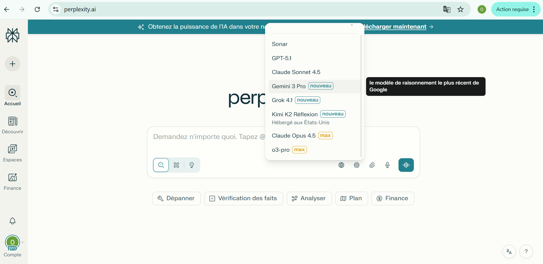Screen dimensions: 543x264
Task: Switch to Research mode toggle
Action: (x=176, y=165)
